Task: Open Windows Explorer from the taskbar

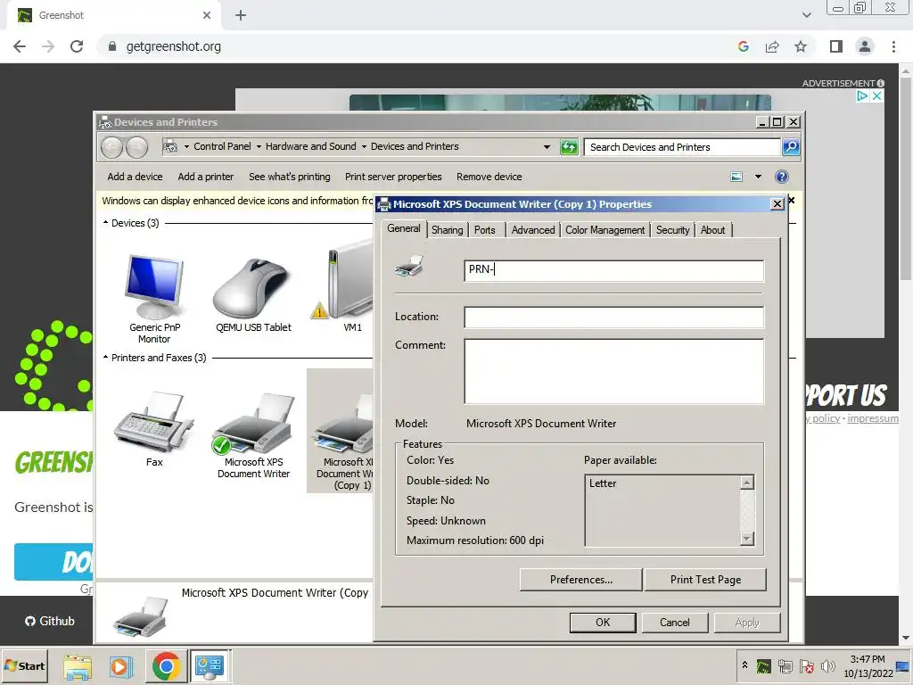Action: [78, 666]
